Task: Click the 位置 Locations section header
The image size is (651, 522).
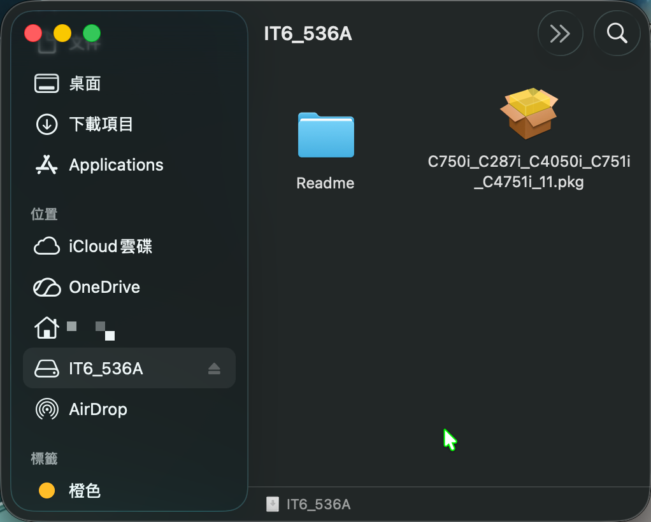Action: point(44,214)
